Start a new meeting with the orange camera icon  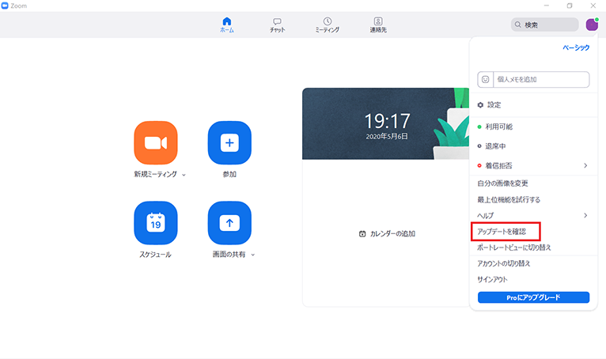click(x=156, y=142)
